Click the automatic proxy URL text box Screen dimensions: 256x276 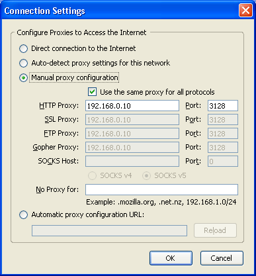pyautogui.click(x=109, y=230)
